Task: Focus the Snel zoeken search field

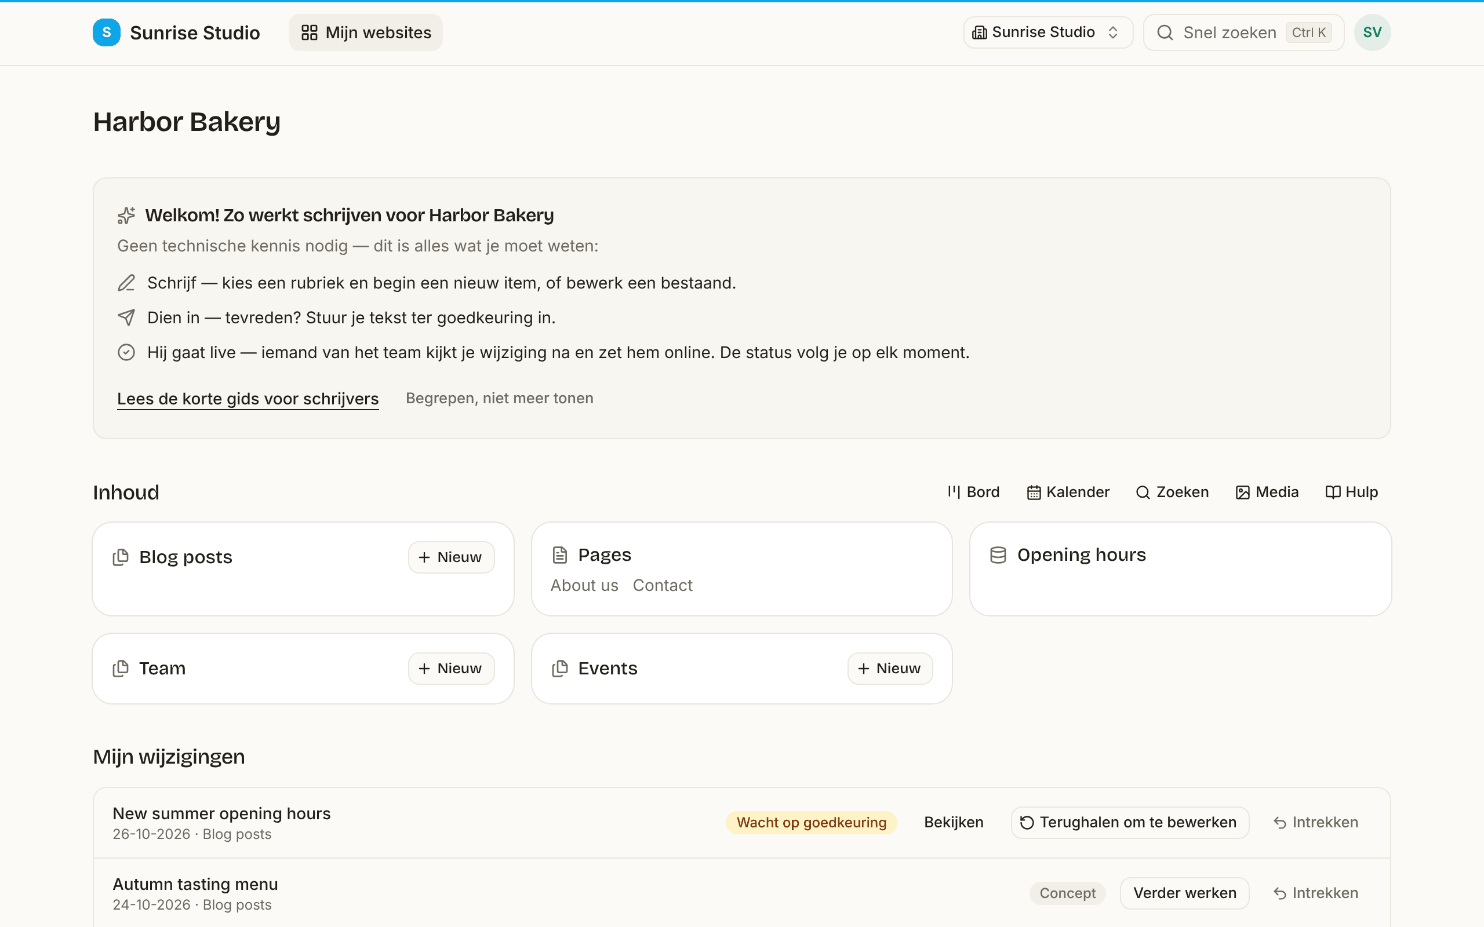Action: point(1243,32)
